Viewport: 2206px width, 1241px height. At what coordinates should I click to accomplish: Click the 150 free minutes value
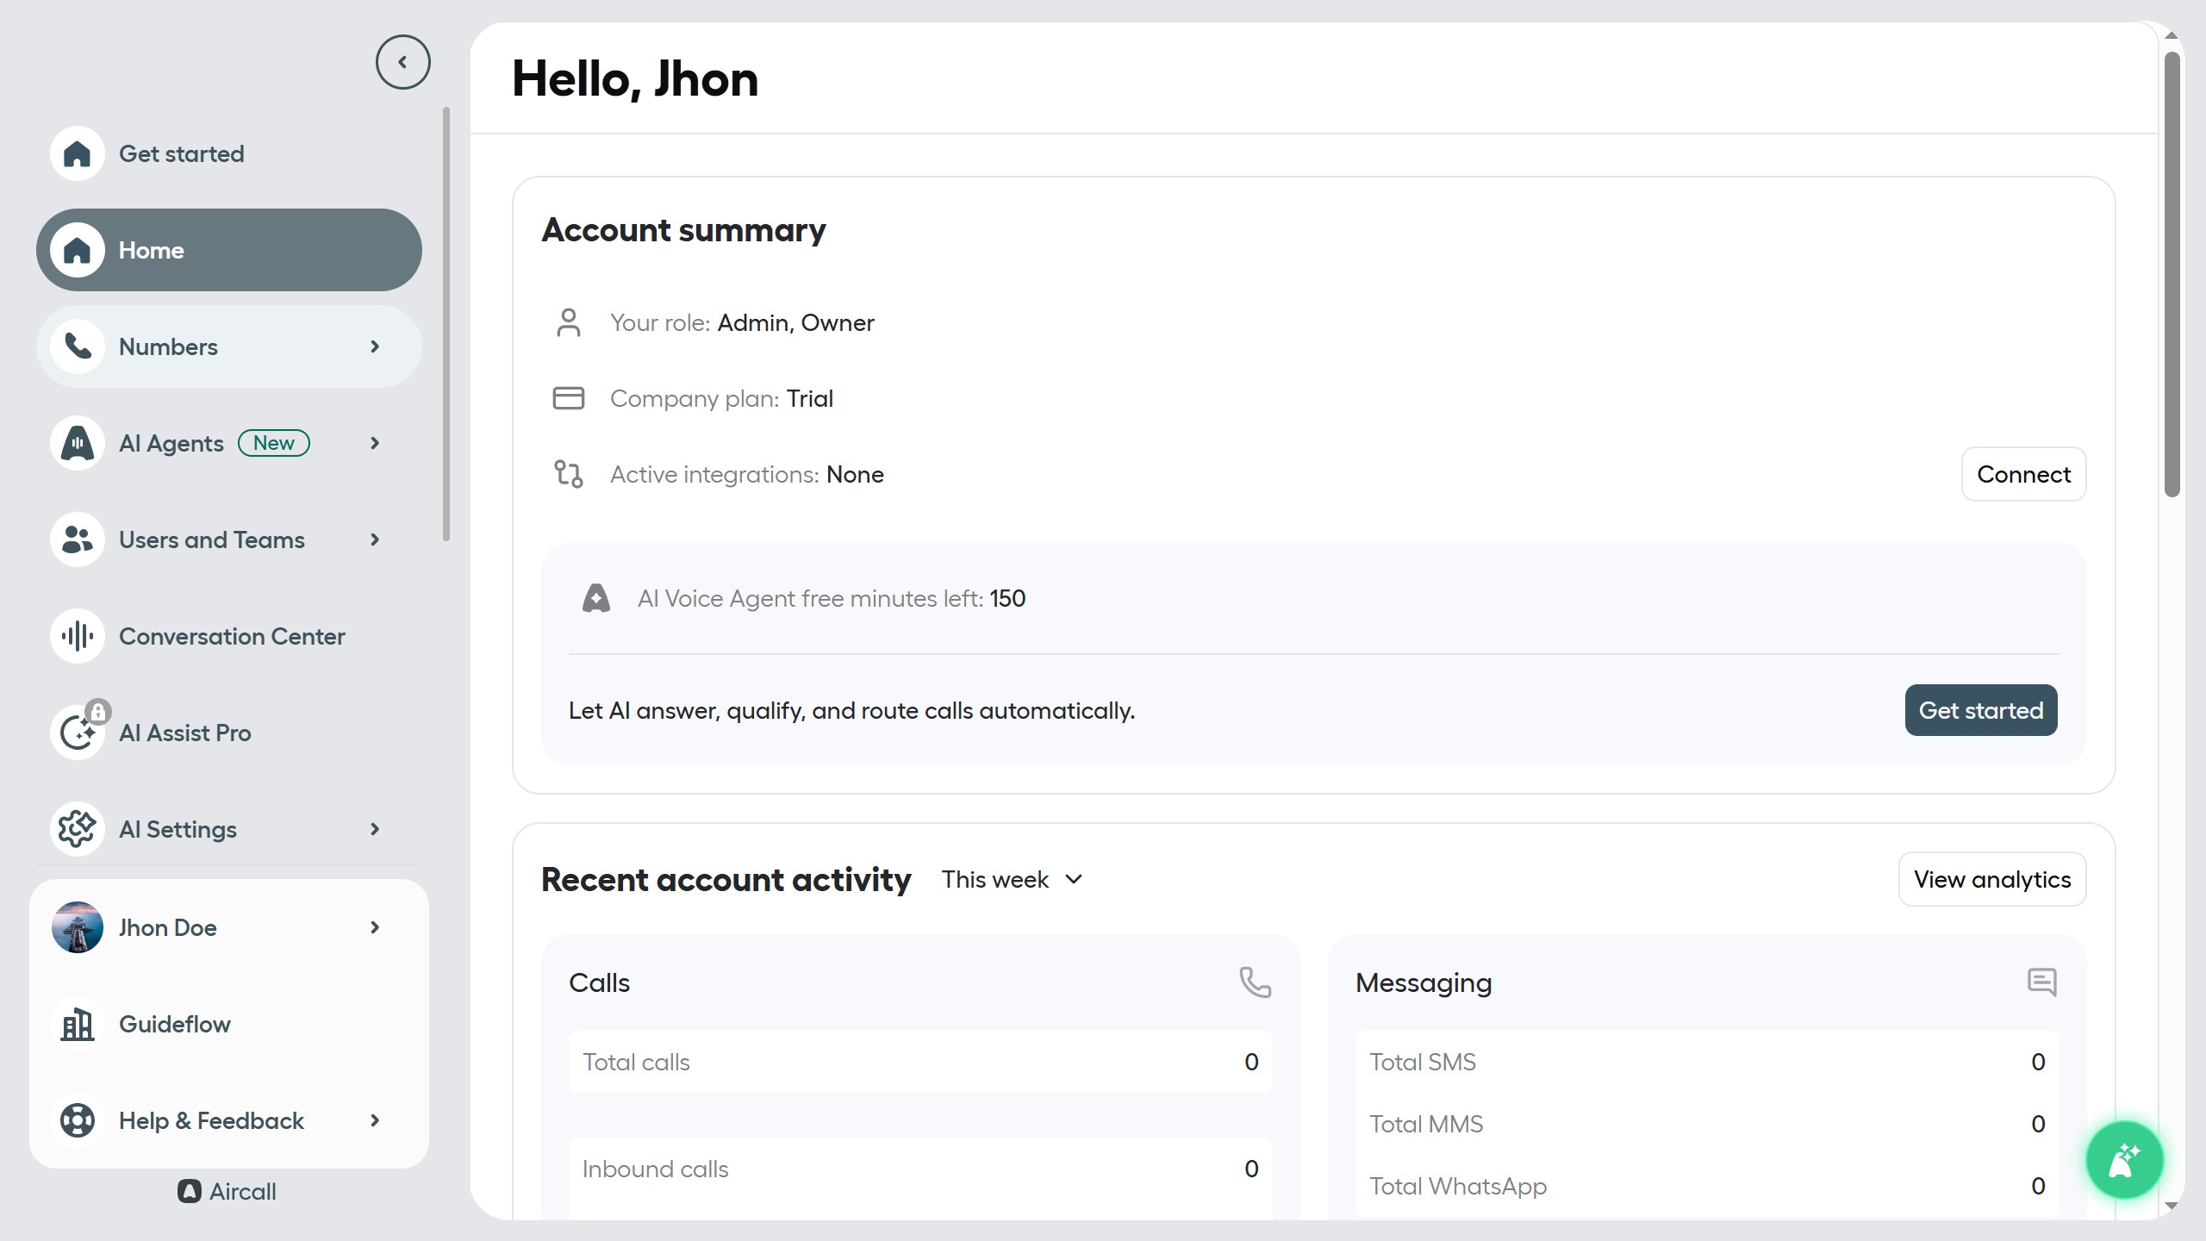[1007, 598]
